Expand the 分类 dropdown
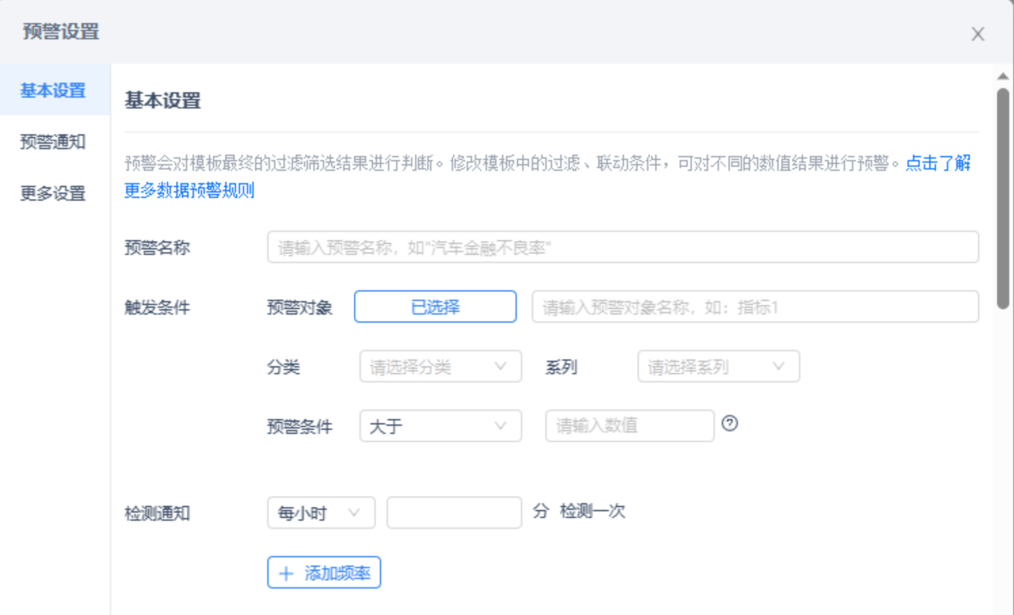Screen dimensions: 1014x615 pos(440,367)
